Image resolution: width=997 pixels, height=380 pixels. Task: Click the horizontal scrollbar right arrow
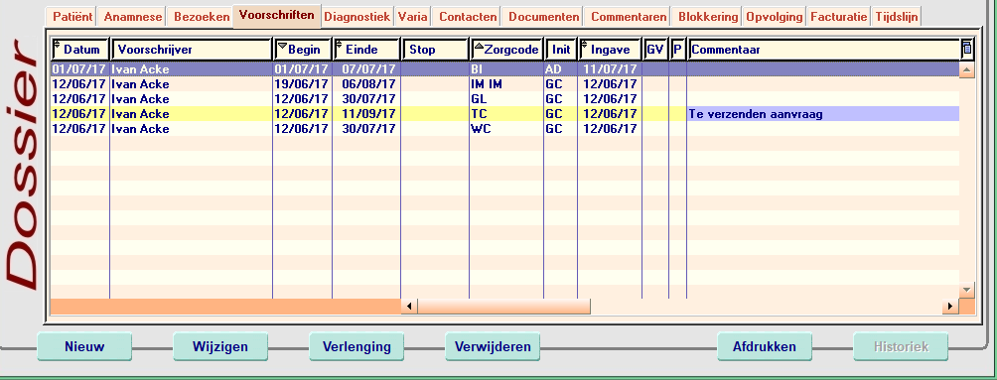pyautogui.click(x=950, y=307)
